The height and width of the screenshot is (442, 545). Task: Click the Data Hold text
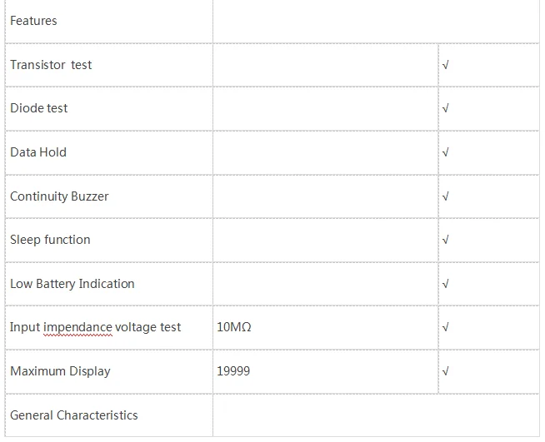click(38, 152)
